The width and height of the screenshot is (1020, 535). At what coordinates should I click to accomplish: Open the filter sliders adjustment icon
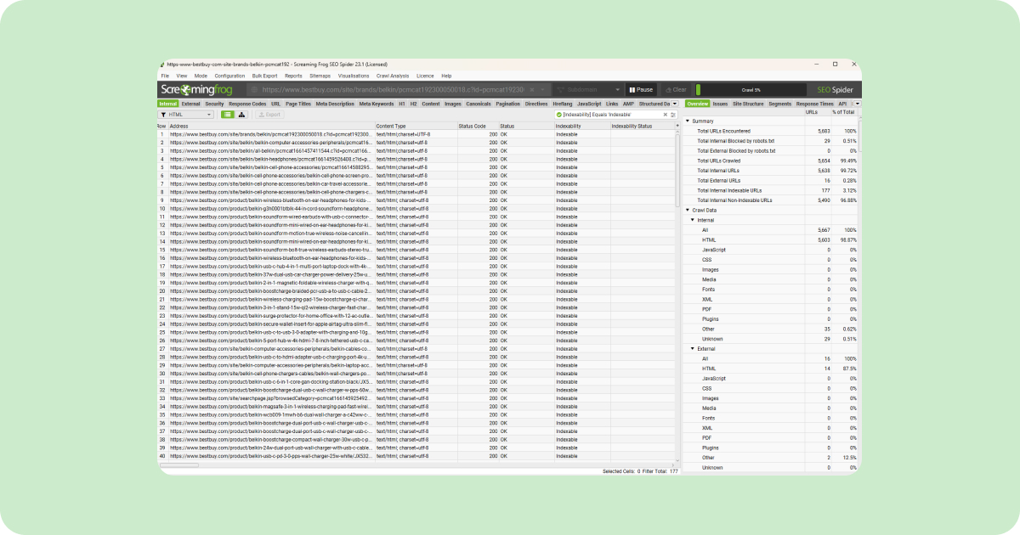(671, 115)
